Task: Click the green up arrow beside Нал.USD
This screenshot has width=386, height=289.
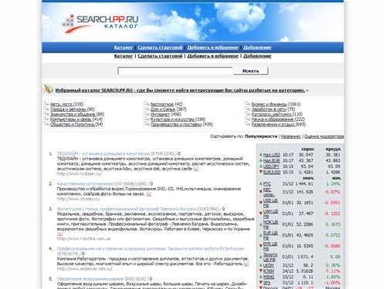Action: [261, 155]
